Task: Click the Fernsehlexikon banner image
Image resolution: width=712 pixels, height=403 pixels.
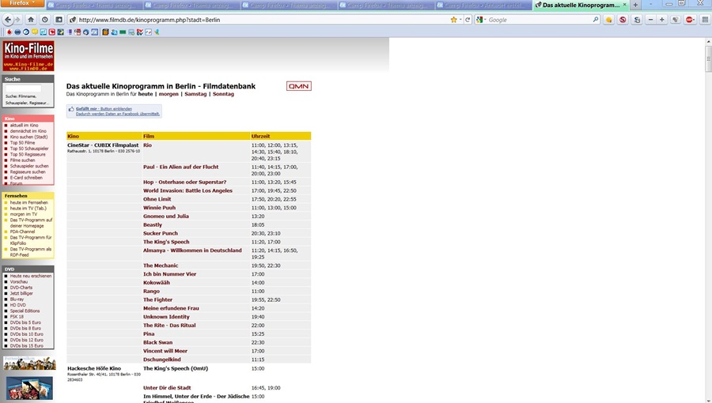Action: [x=29, y=363]
